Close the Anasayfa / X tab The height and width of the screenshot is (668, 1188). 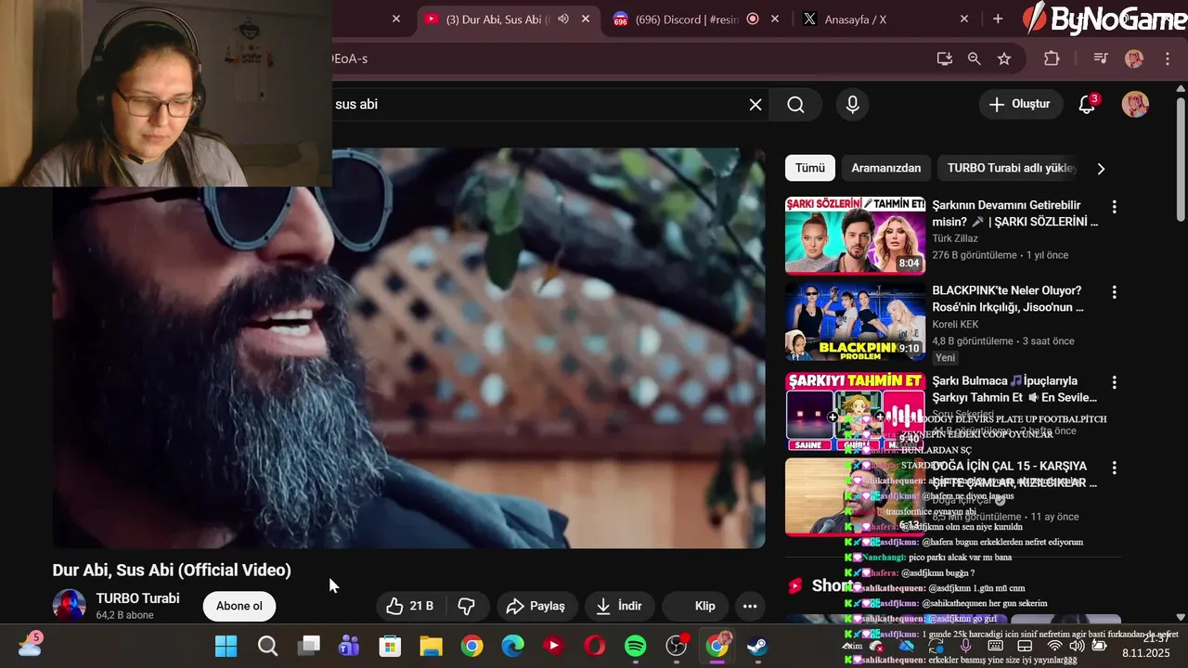964,19
